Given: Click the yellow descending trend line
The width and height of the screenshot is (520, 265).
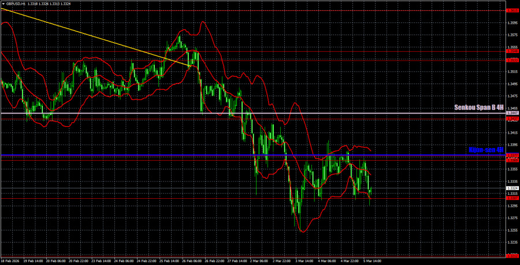Looking at the screenshot, I should pyautogui.click(x=96, y=37).
